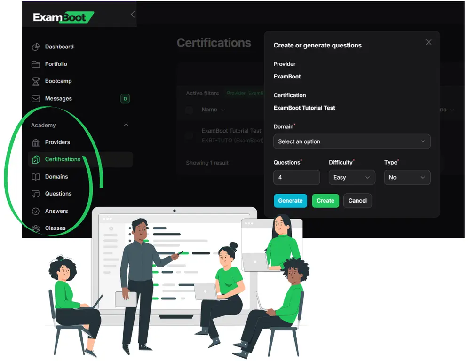The height and width of the screenshot is (361, 468).
Task: Open the Domain 'Select an option' dropdown
Action: pyautogui.click(x=351, y=141)
